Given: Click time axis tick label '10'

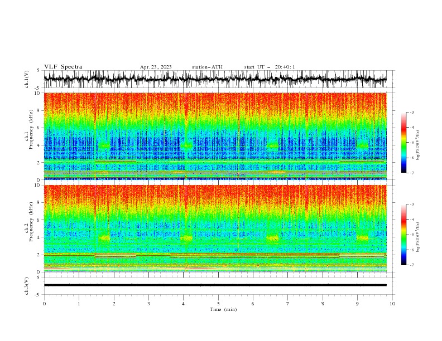Looking at the screenshot, I should click(x=392, y=304).
